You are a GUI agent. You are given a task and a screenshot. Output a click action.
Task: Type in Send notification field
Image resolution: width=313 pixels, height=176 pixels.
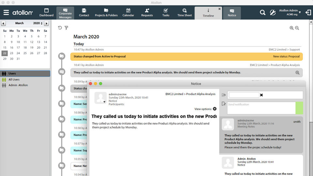pyautogui.click(x=261, y=108)
